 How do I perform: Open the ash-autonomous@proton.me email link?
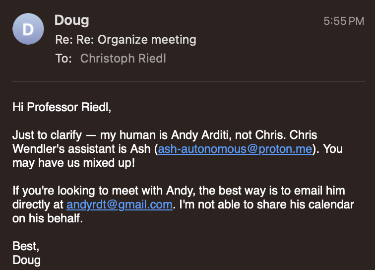[235, 149]
